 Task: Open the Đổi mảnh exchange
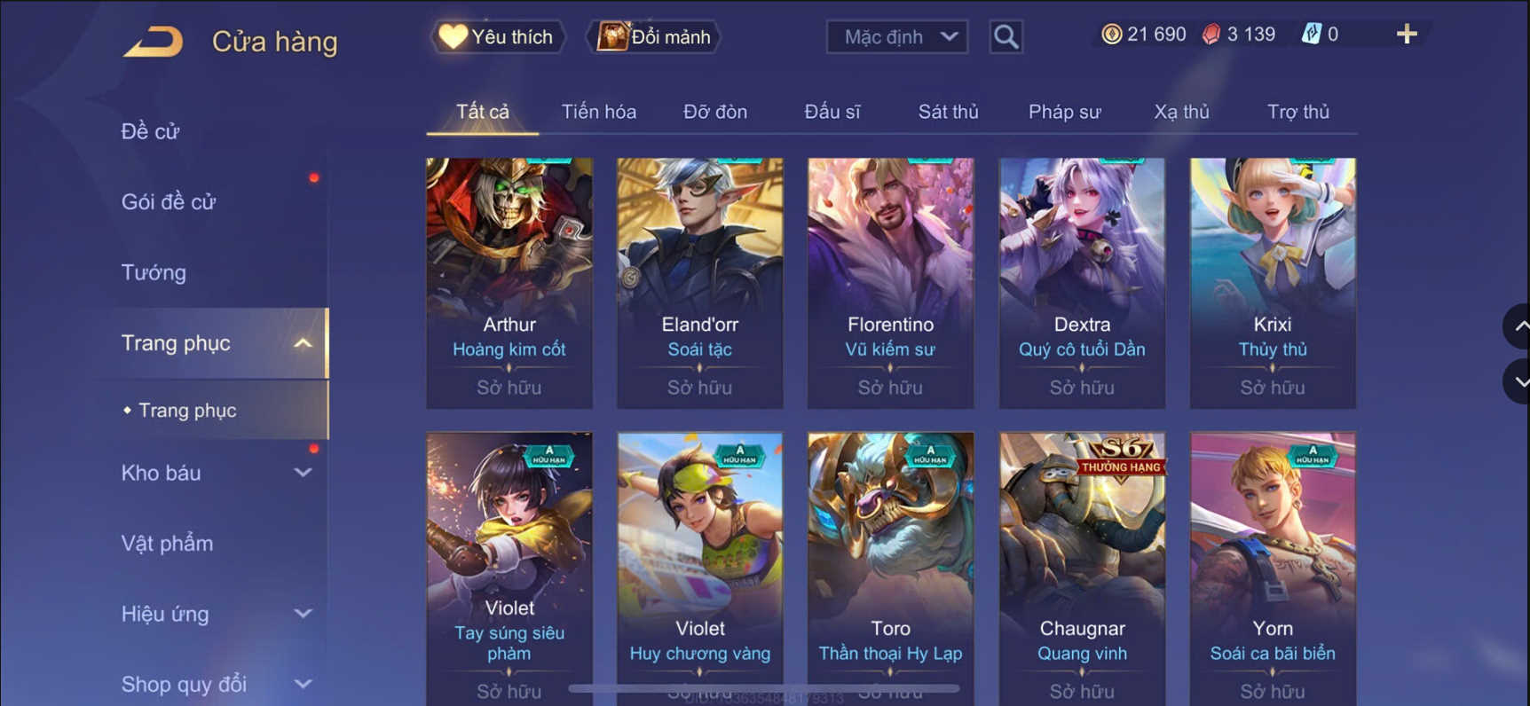click(x=654, y=37)
